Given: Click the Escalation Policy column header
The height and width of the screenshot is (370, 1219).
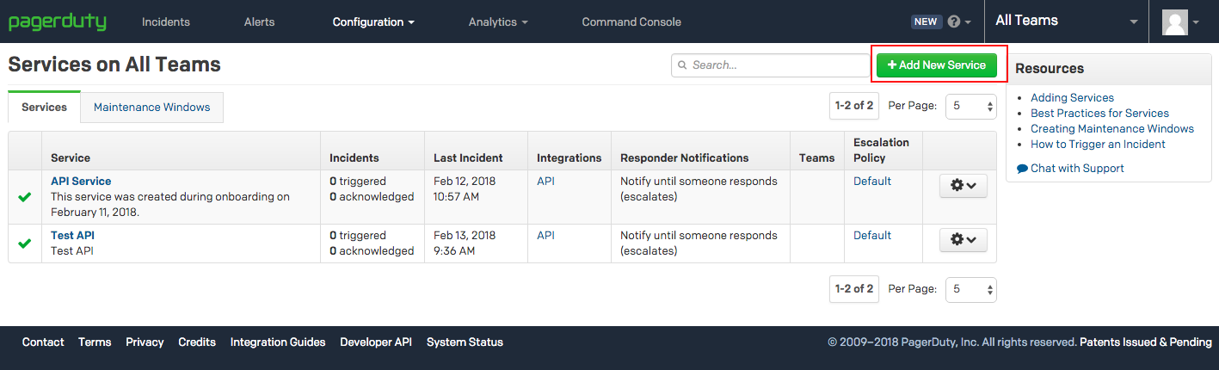Looking at the screenshot, I should [881, 150].
